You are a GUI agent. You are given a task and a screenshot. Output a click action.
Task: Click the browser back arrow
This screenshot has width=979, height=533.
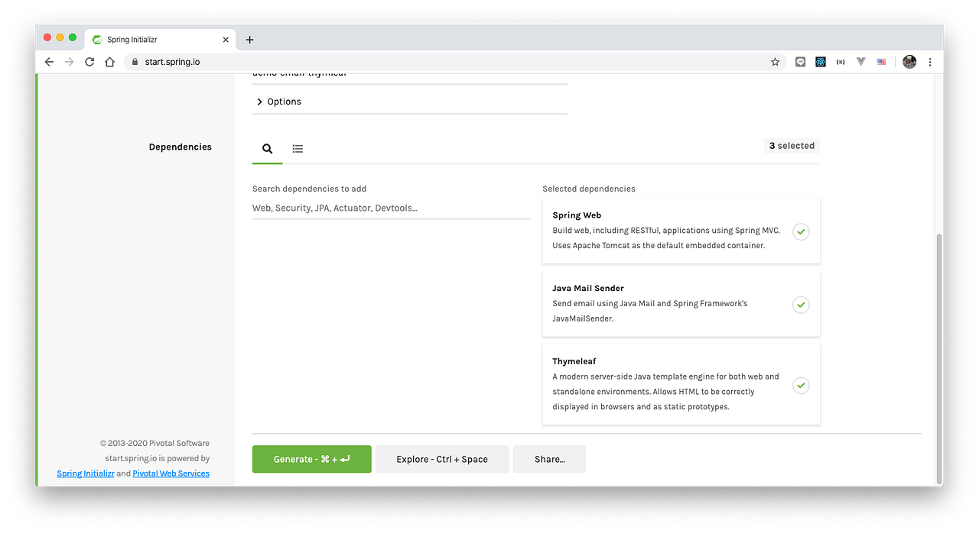pyautogui.click(x=49, y=62)
